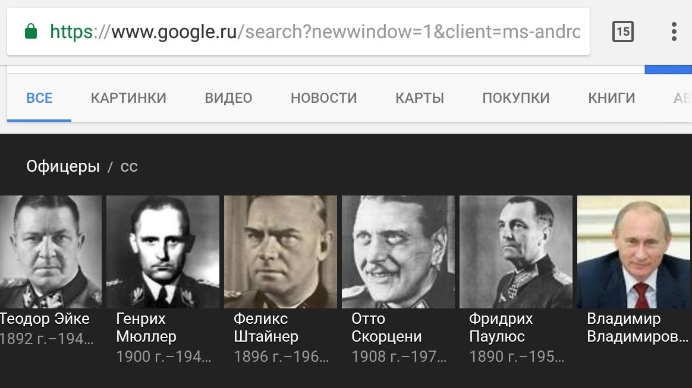Tap the Генрих Мюллер portrait
This screenshot has height=388, width=692.
(163, 252)
